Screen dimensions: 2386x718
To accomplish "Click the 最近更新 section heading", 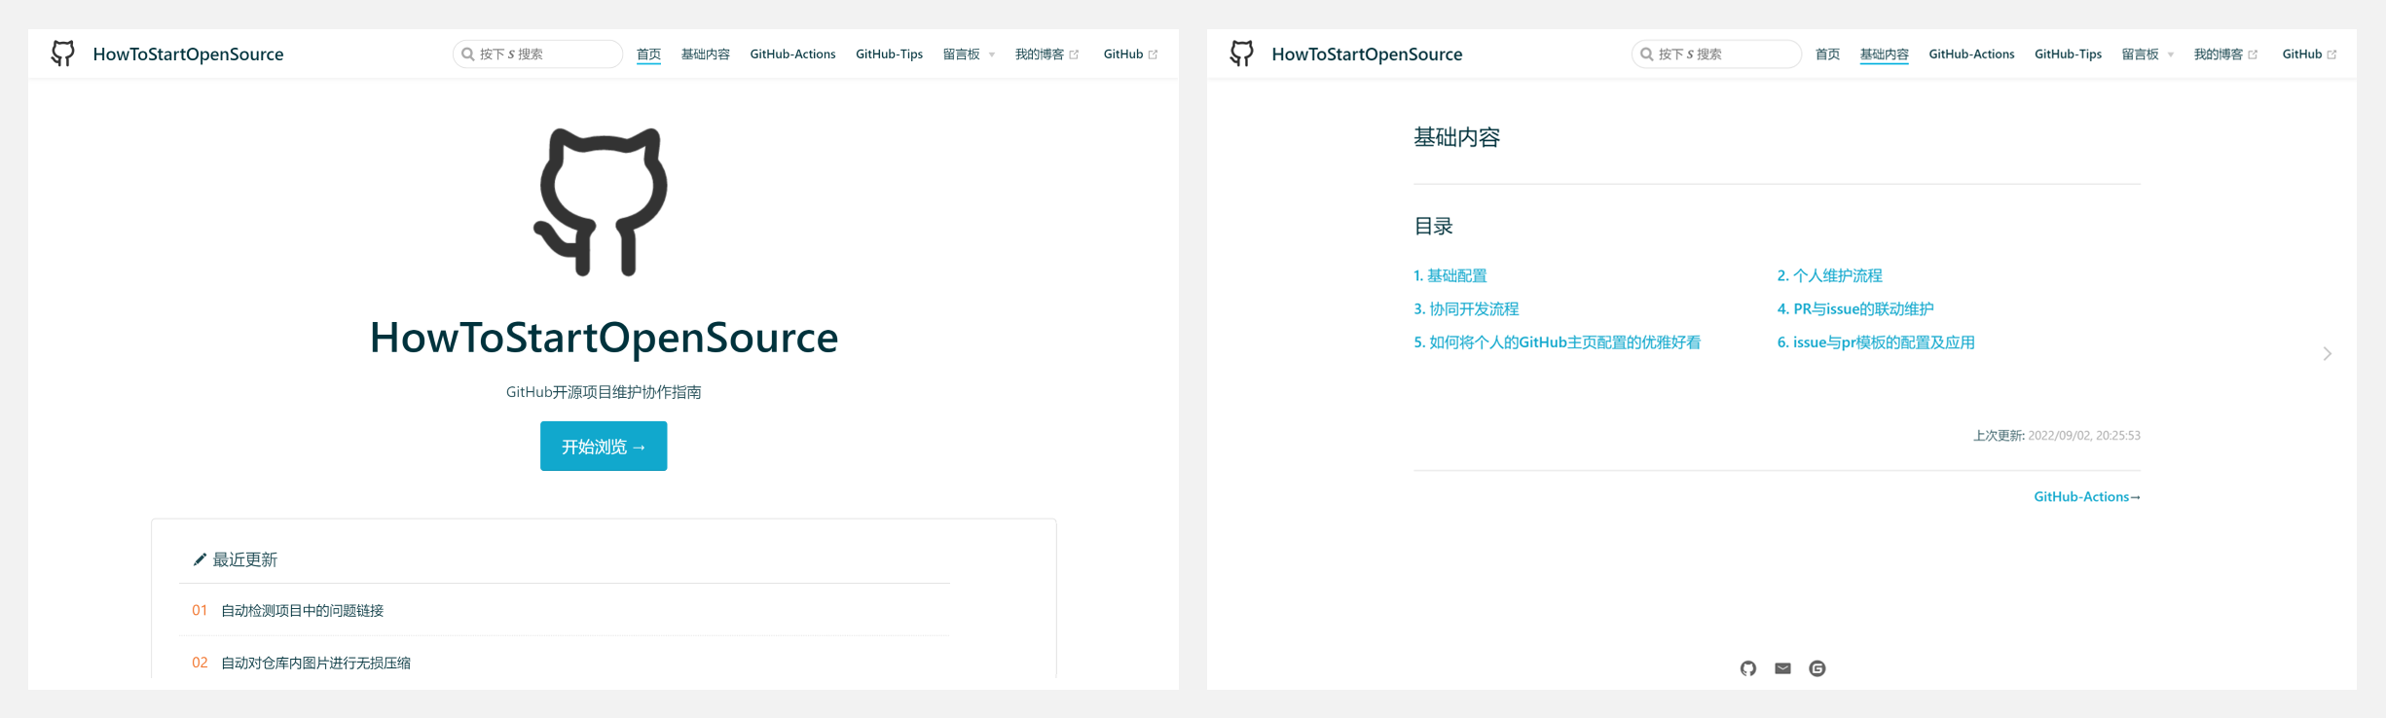I will [x=245, y=559].
